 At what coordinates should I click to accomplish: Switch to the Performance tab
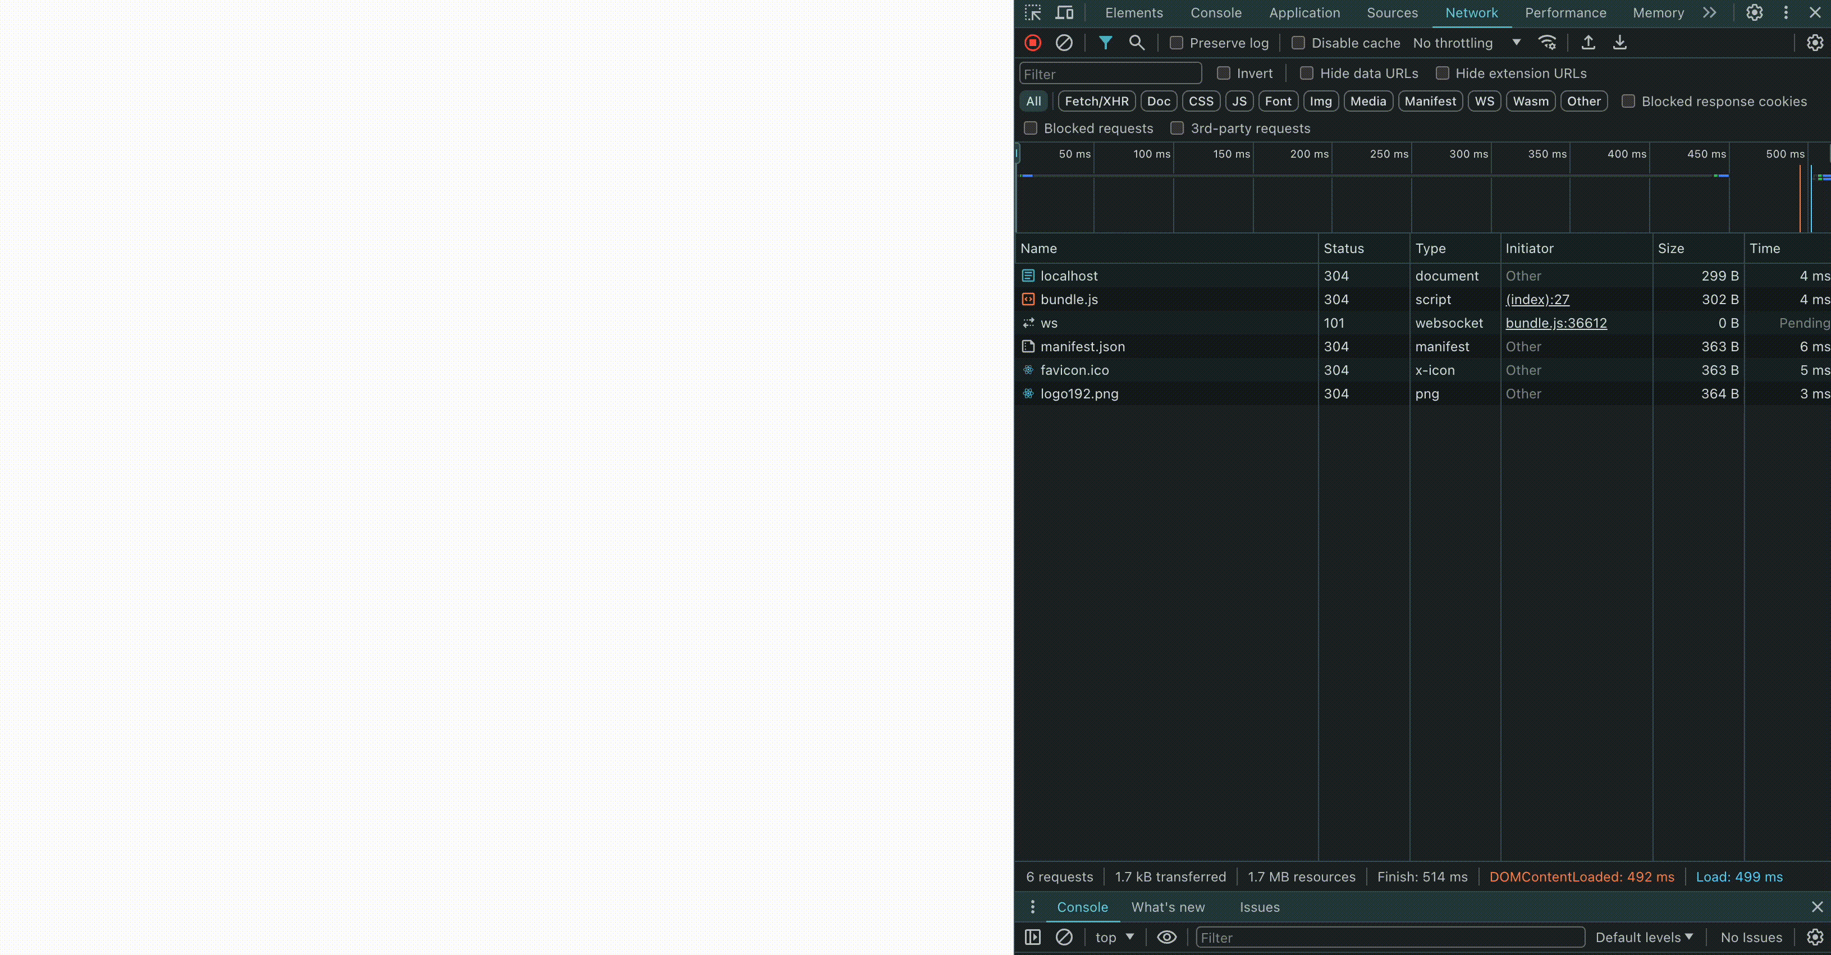click(x=1565, y=13)
